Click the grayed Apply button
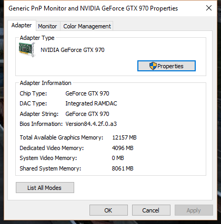 194,210
